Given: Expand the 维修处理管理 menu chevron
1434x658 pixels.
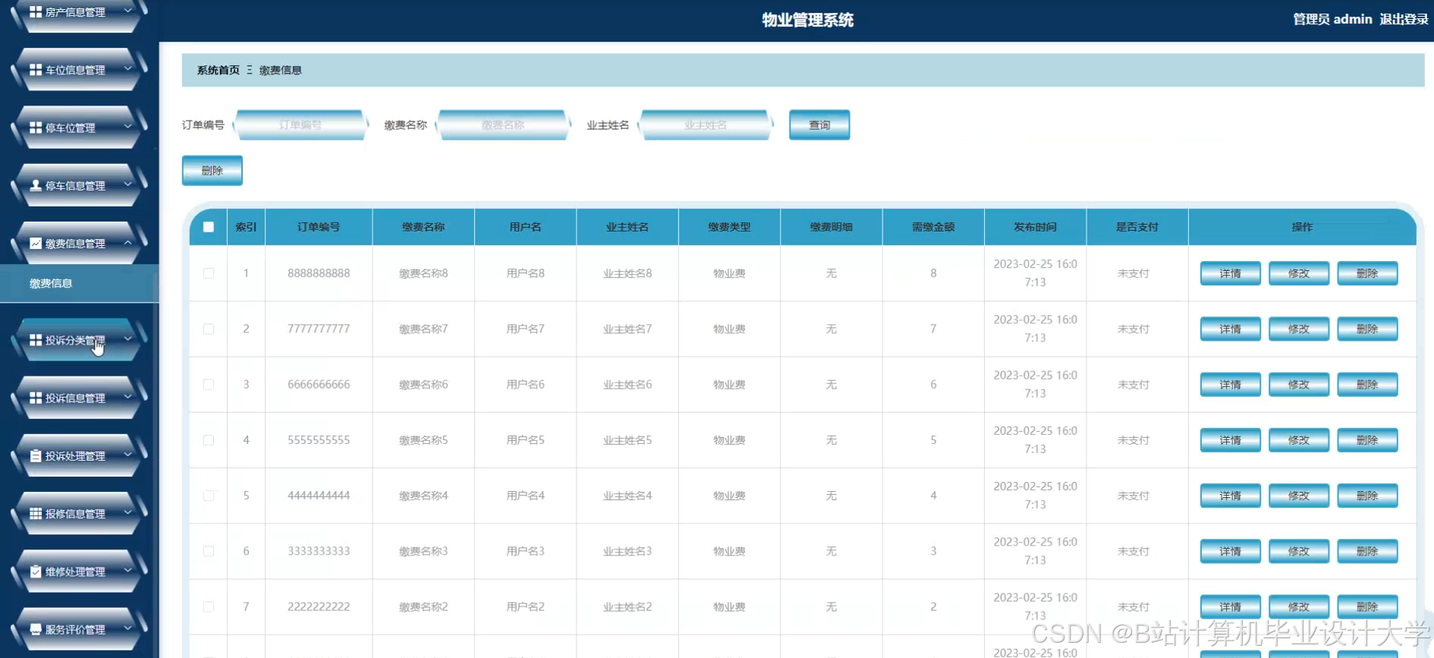Looking at the screenshot, I should point(127,571).
